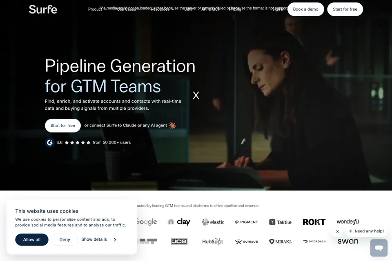Click the HubSpot logo
Viewport: 392px width, 261px height.
point(213,241)
